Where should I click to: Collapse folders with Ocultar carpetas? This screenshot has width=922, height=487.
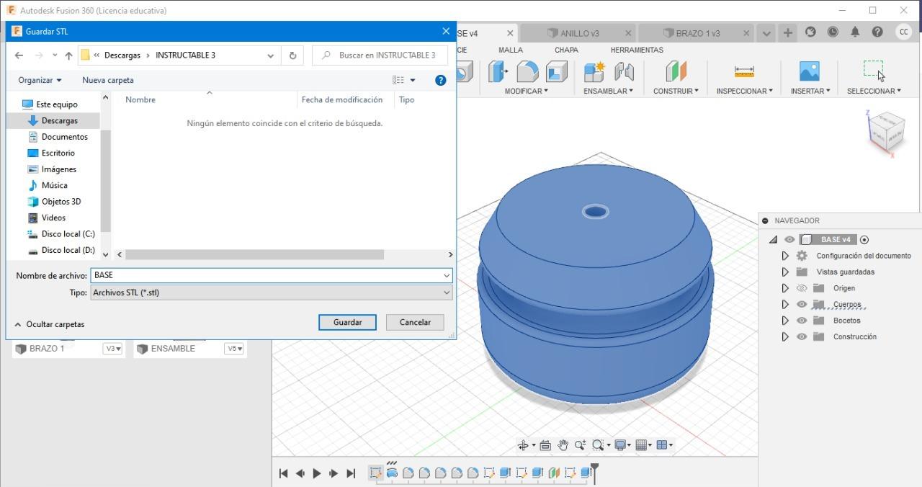[x=50, y=324]
